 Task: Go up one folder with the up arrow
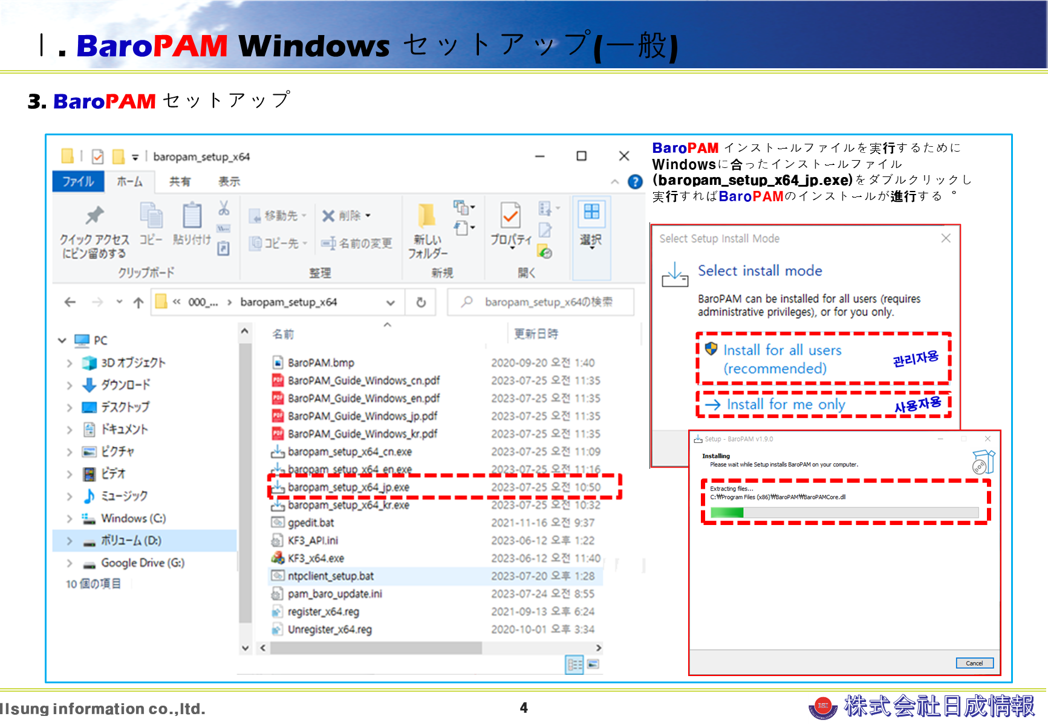pyautogui.click(x=138, y=302)
